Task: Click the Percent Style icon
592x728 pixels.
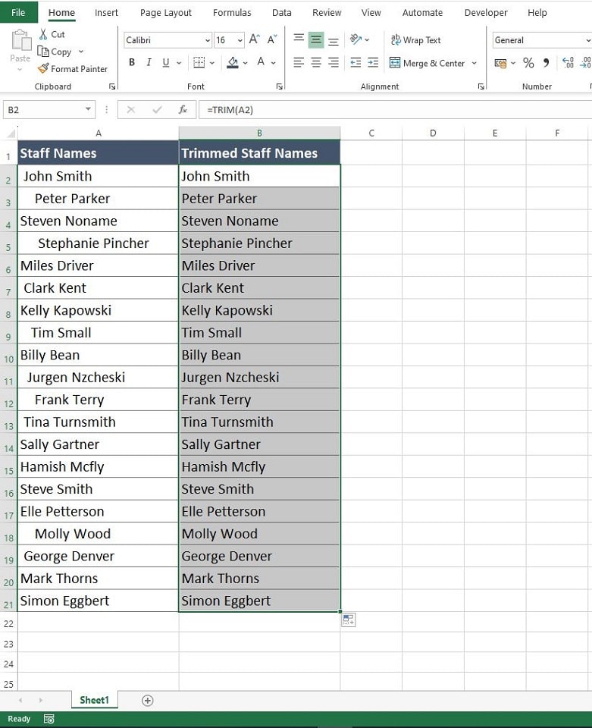Action: click(528, 63)
